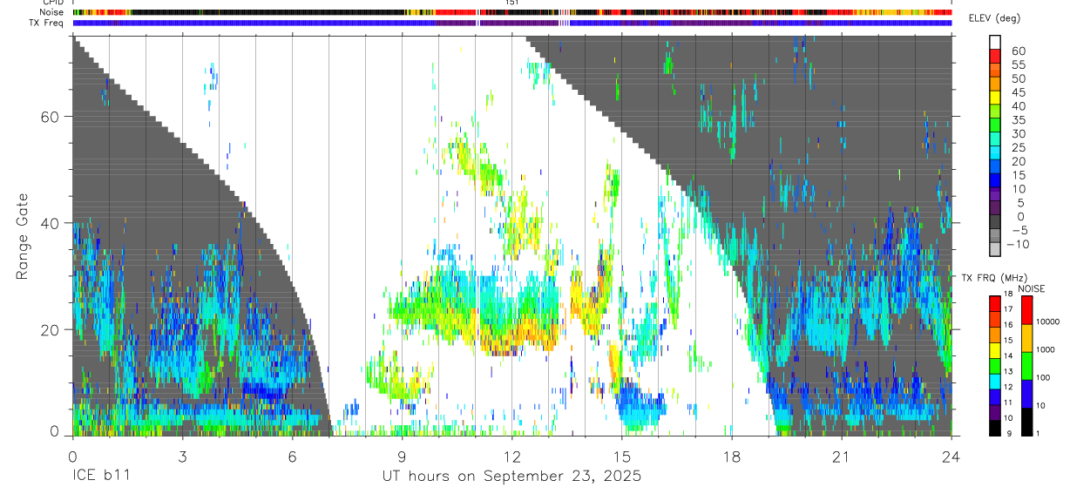
Task: Click the yellow segment of the ELEV colorbar
Action: click(994, 98)
